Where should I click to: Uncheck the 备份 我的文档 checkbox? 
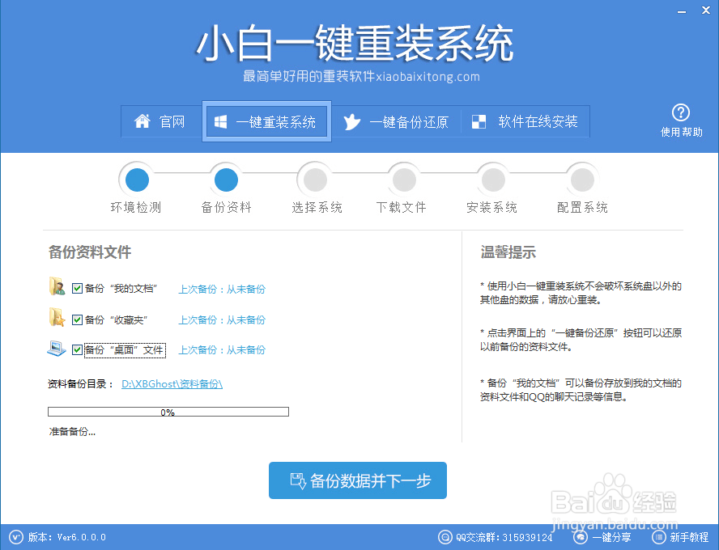[76, 289]
